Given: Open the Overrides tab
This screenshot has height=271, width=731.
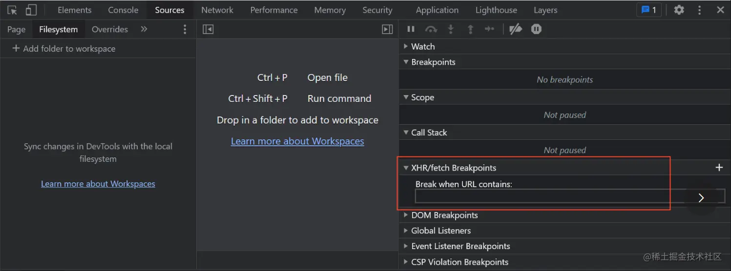Looking at the screenshot, I should (109, 29).
